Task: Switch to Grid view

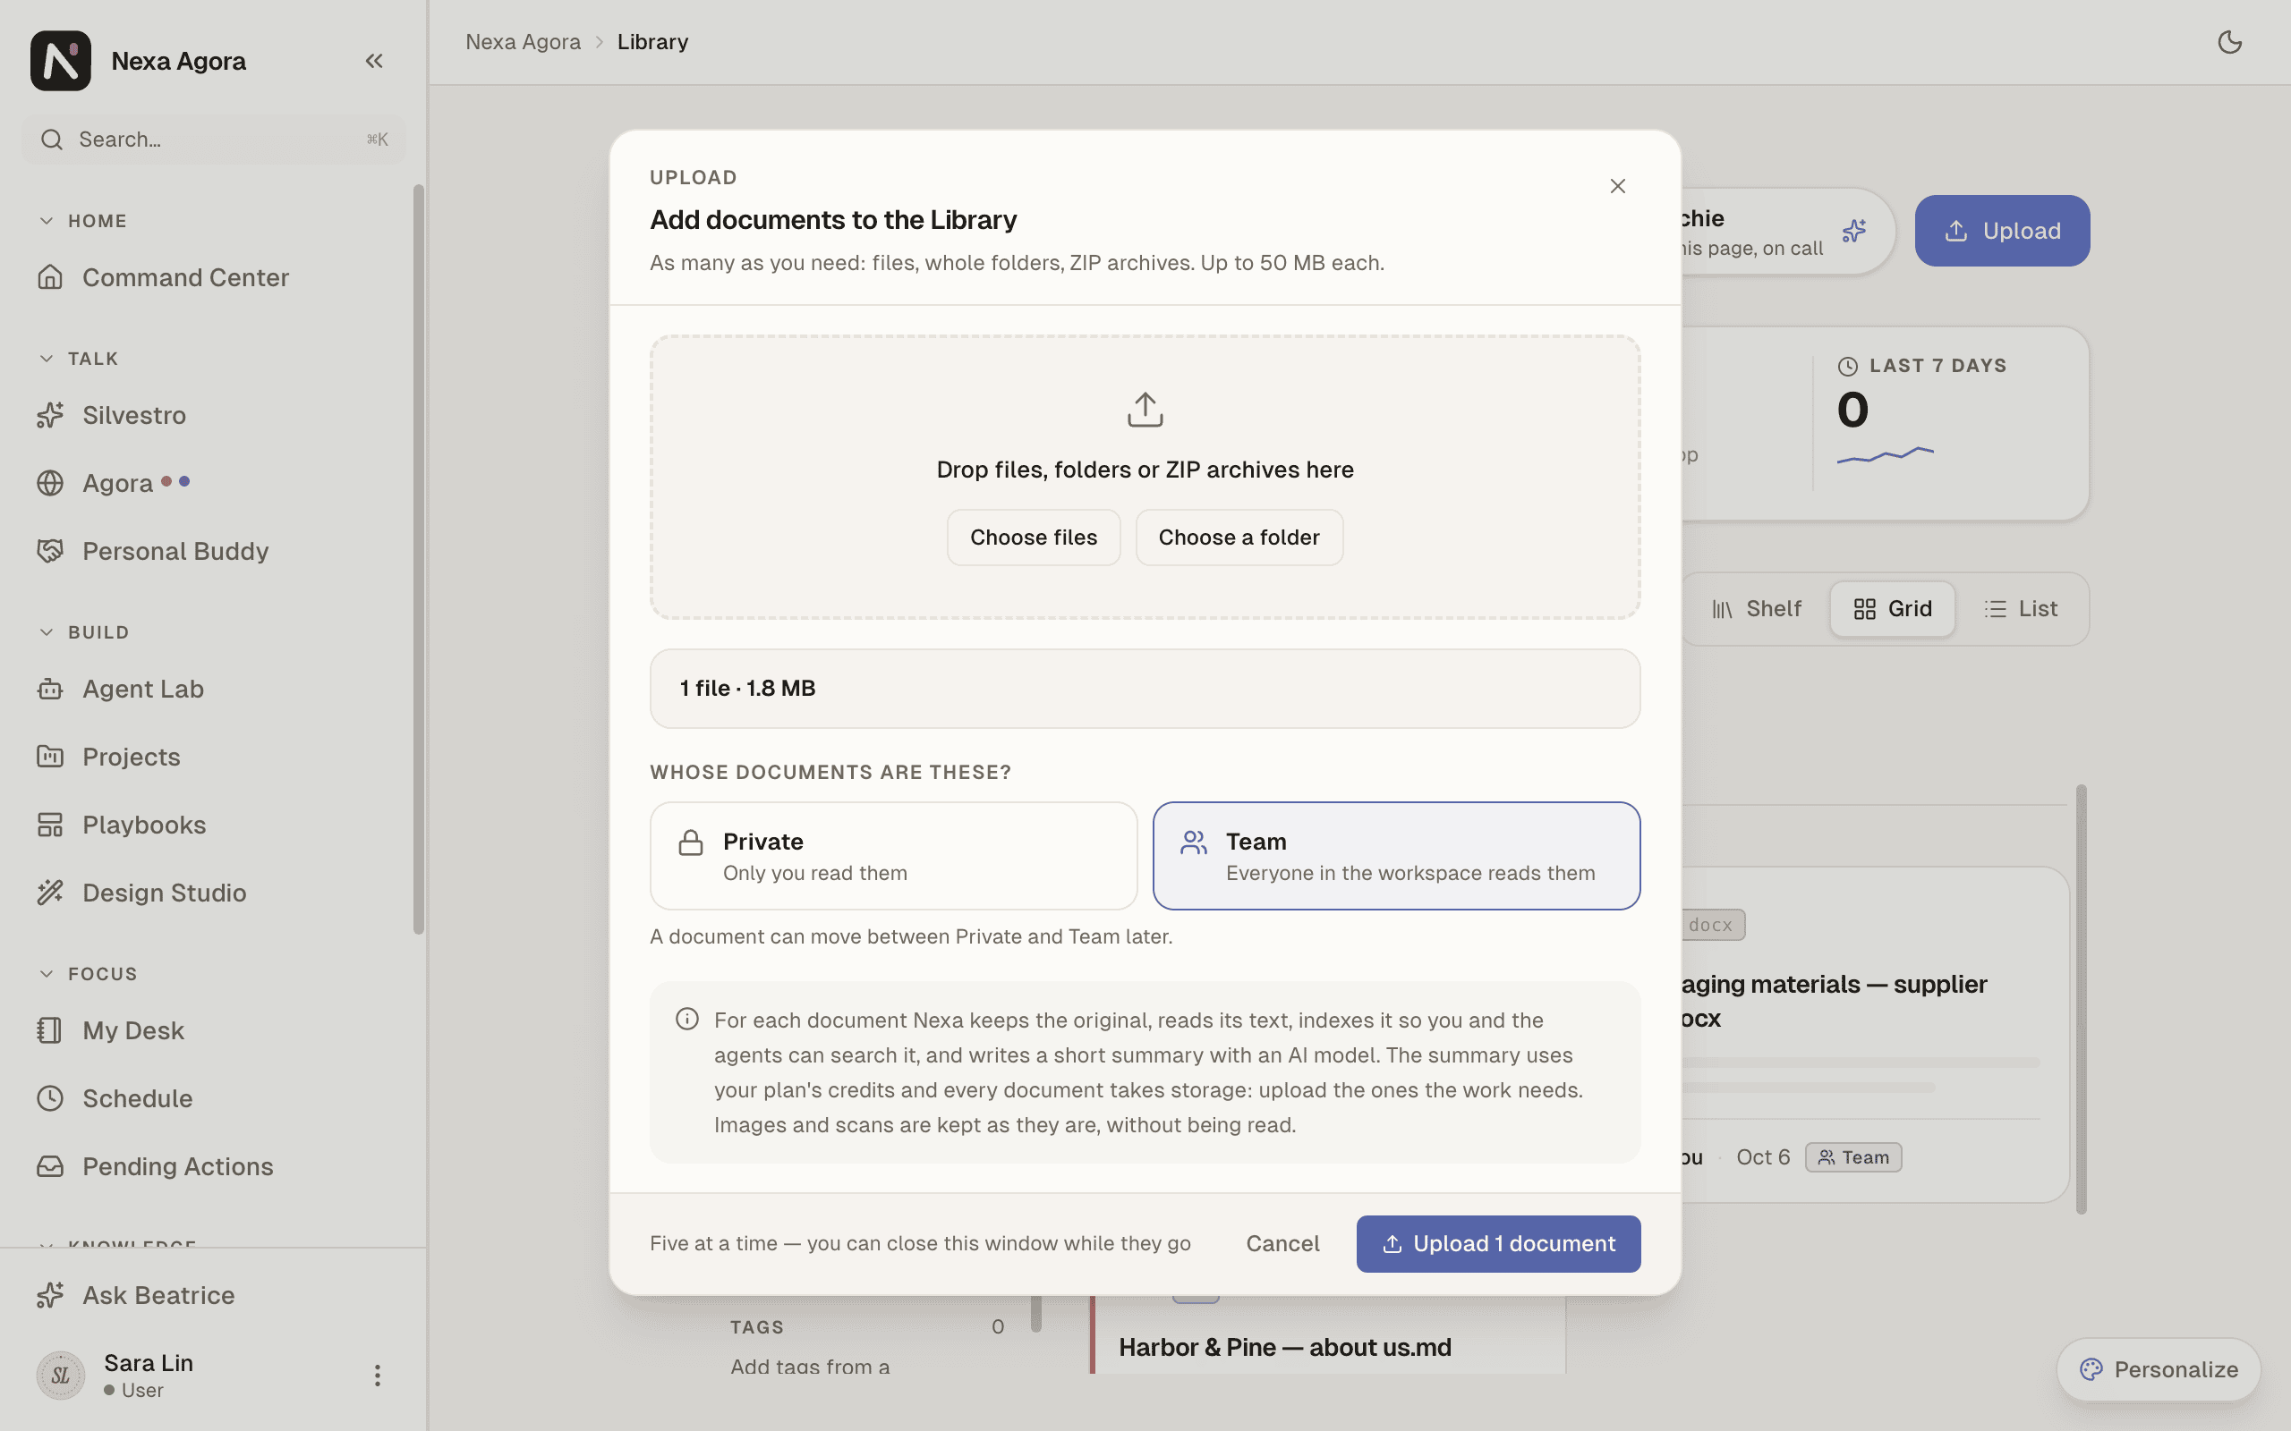Action: coord(1892,608)
